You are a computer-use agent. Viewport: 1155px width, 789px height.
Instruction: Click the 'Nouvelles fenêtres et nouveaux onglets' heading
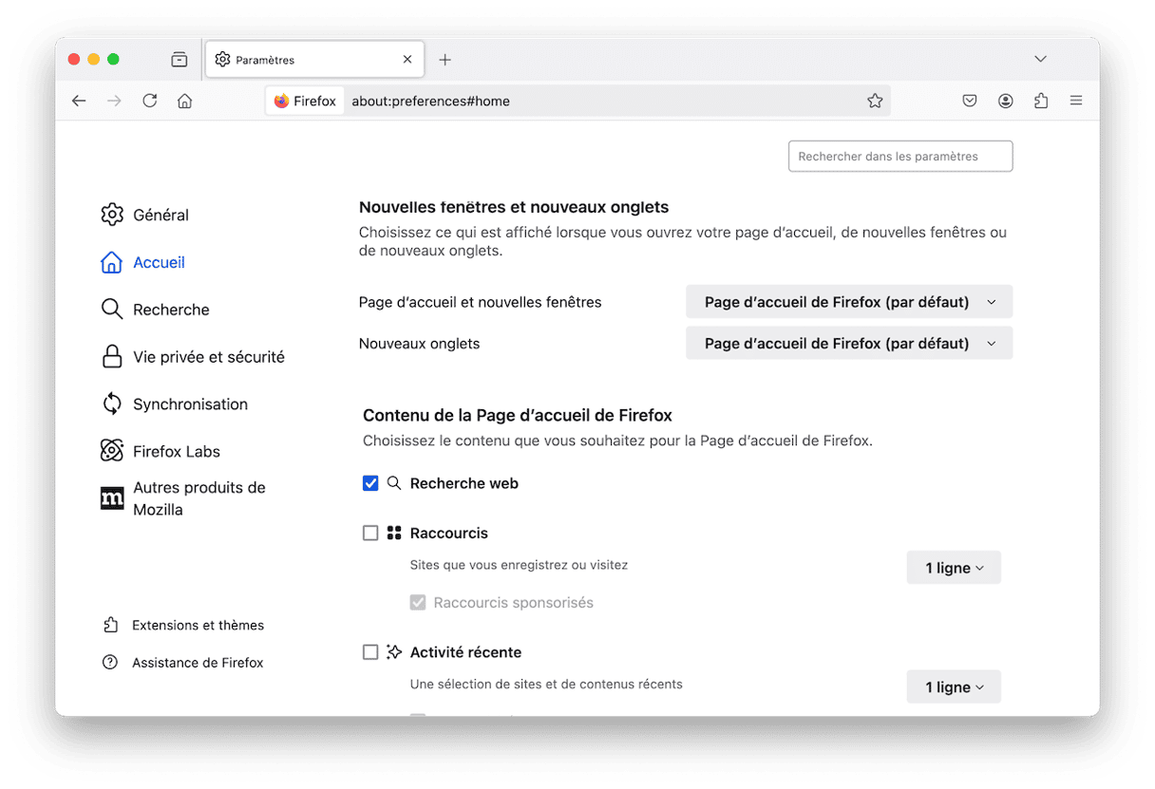pos(514,207)
